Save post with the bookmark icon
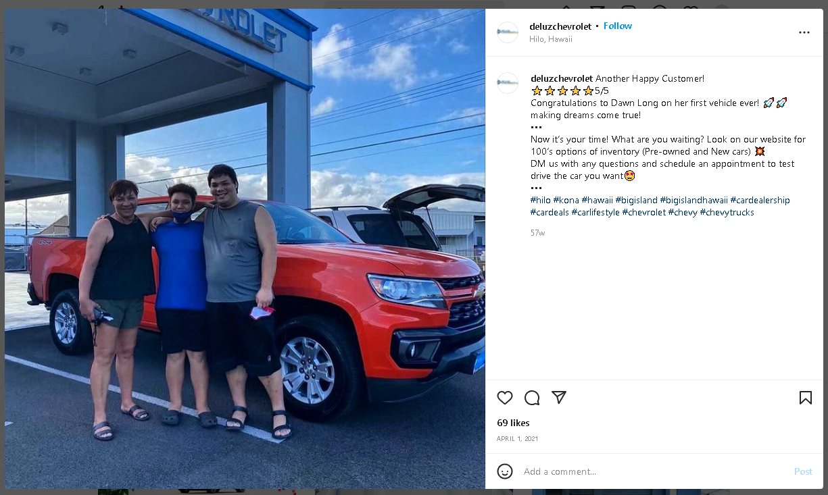The image size is (828, 495). click(x=805, y=398)
